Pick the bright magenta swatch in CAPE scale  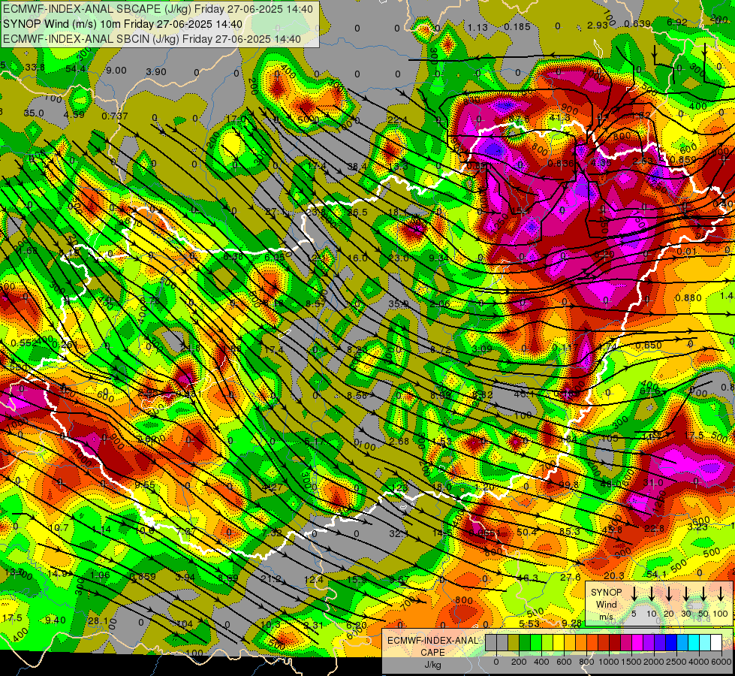(x=637, y=643)
